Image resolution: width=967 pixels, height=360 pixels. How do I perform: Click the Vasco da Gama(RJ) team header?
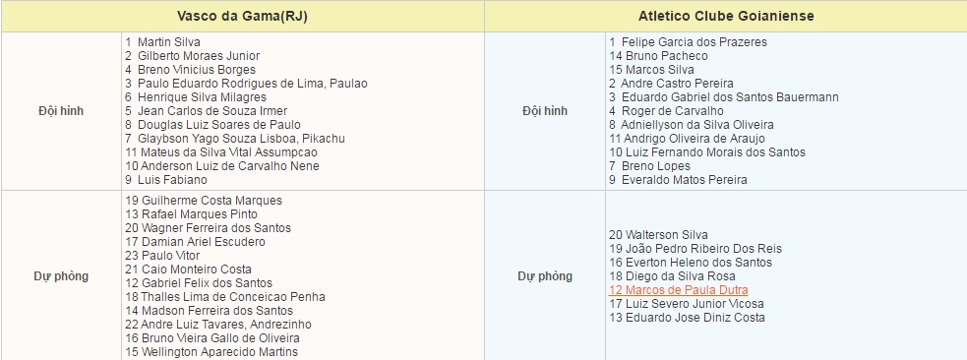coord(242,16)
